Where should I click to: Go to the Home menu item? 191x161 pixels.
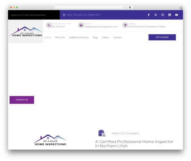(48, 37)
